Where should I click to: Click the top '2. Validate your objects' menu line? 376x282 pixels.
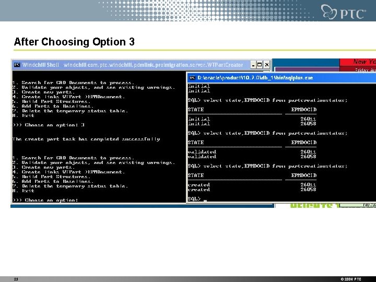click(x=94, y=88)
